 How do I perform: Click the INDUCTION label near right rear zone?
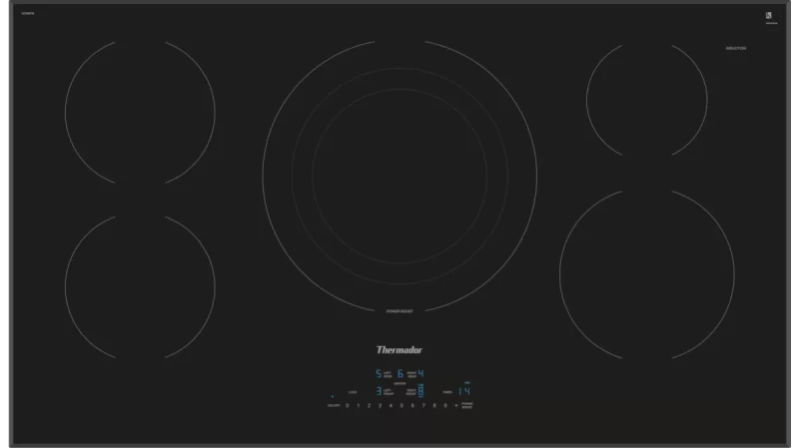[735, 48]
